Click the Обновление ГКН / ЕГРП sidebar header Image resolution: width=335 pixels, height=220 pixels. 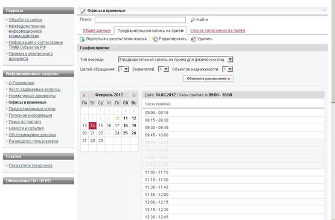click(39, 181)
